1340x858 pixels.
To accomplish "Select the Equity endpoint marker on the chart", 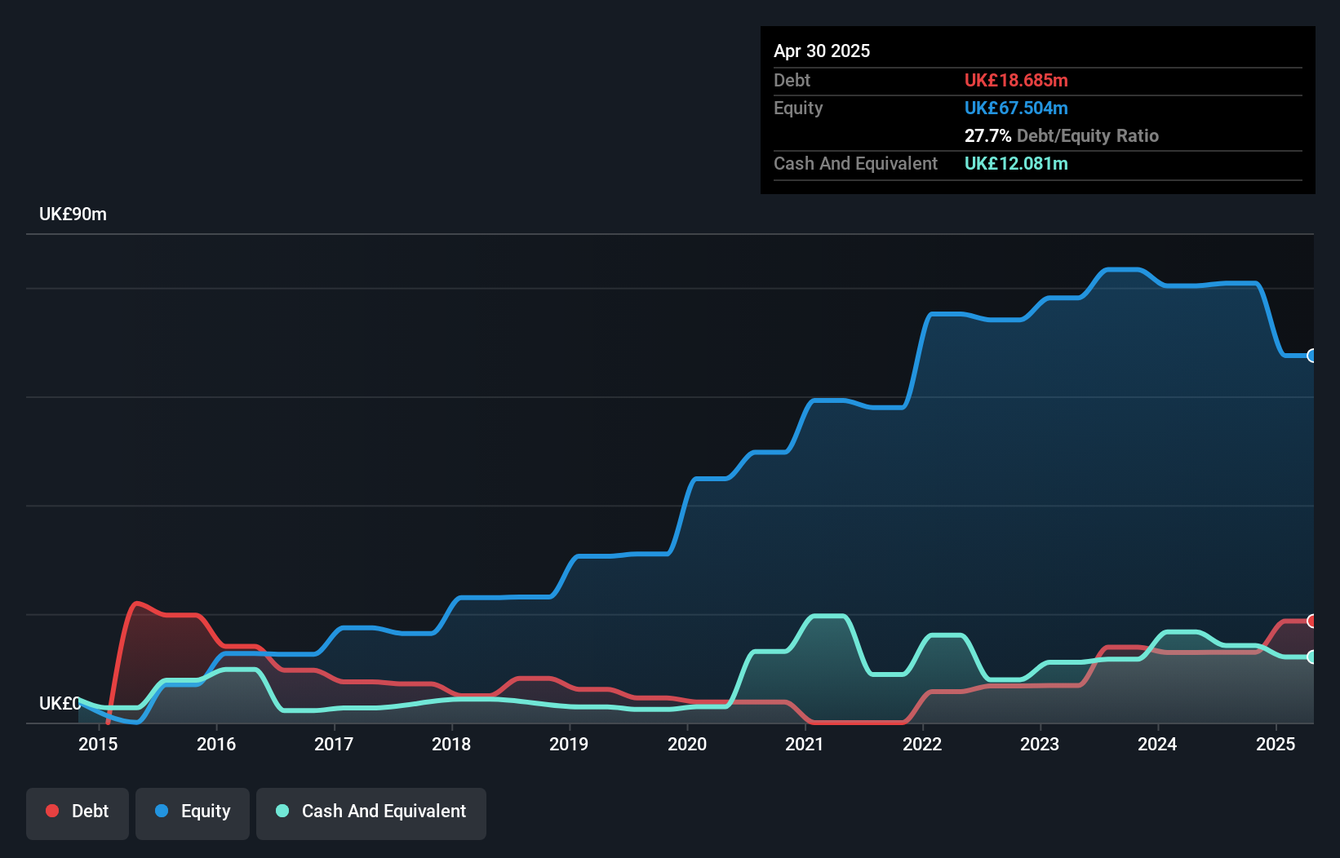I will pos(1312,356).
